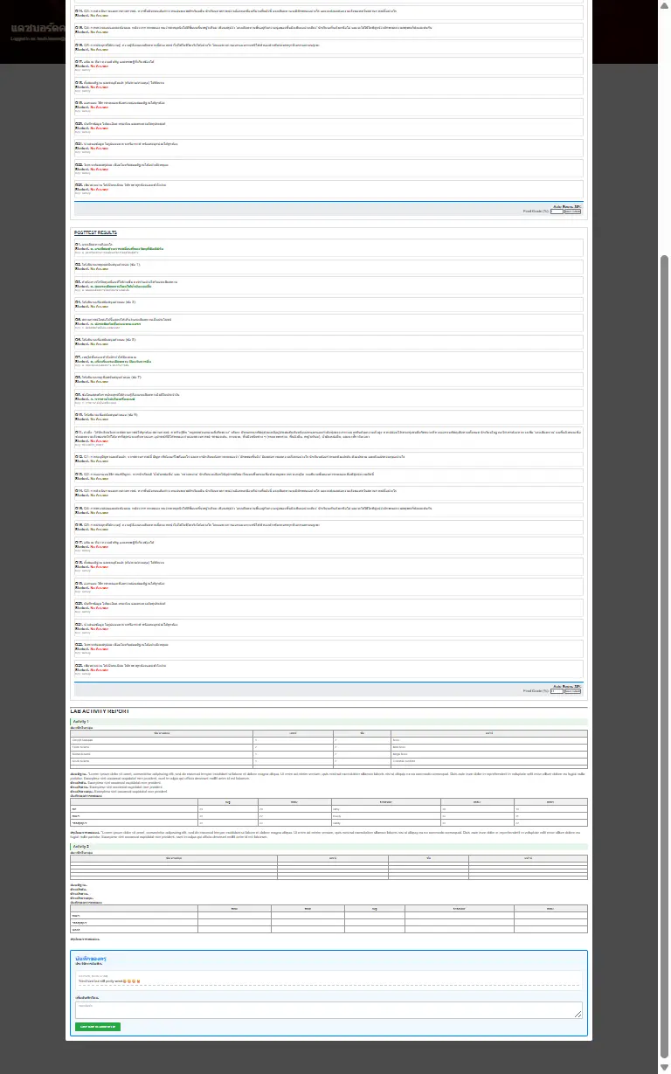
Task: Click the LAB ACTIVITY REPORT heading
Action: 100,711
